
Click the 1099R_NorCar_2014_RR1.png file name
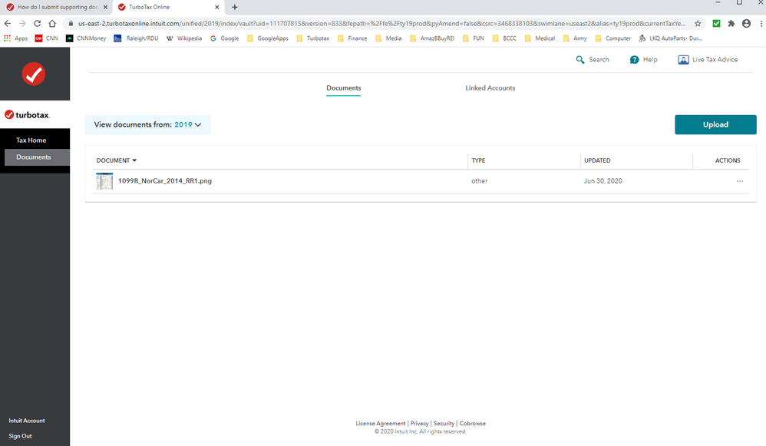pos(165,180)
